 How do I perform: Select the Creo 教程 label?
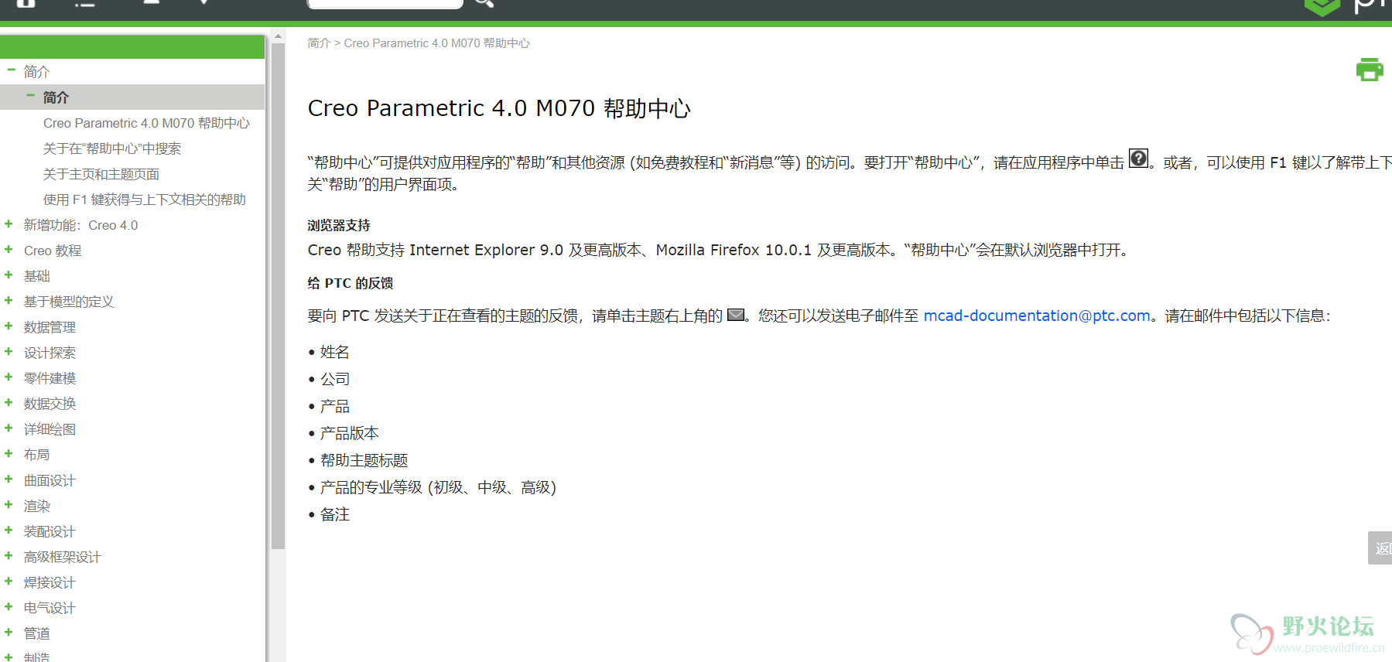pyautogui.click(x=53, y=251)
